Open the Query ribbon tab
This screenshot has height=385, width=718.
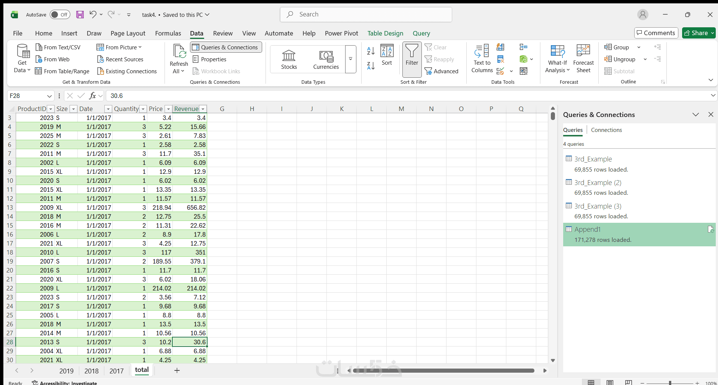(x=421, y=33)
